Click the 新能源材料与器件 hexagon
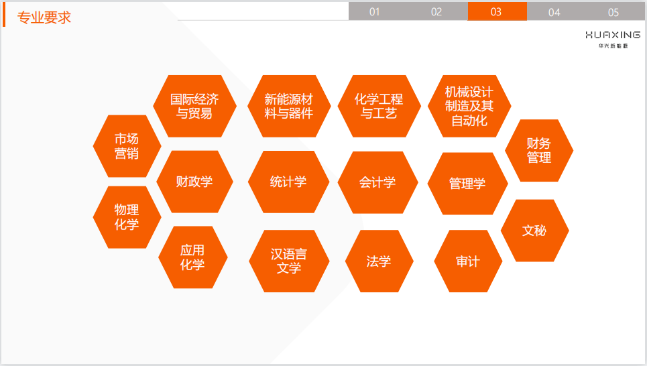Screen dimensions: 647x366 tap(288, 106)
